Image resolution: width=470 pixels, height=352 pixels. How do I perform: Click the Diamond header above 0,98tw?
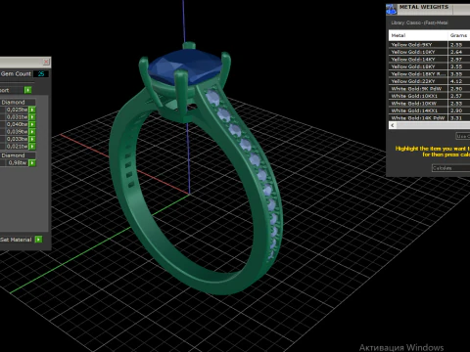coord(18,155)
